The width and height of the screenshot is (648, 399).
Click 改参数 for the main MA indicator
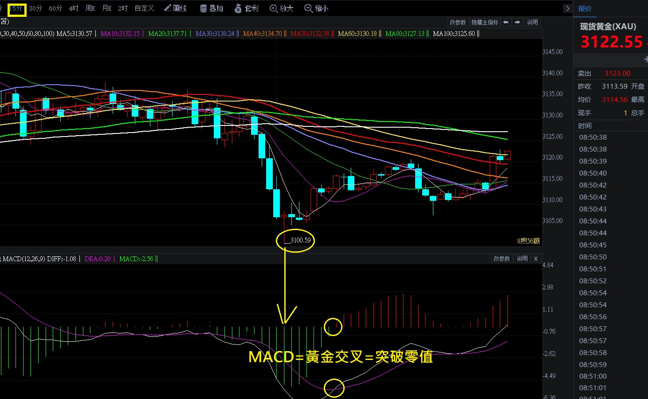(458, 22)
